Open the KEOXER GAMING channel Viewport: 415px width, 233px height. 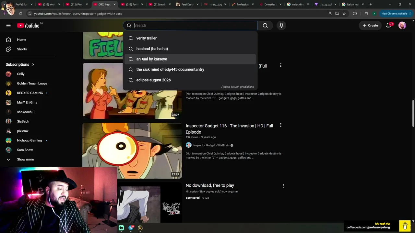(29, 93)
